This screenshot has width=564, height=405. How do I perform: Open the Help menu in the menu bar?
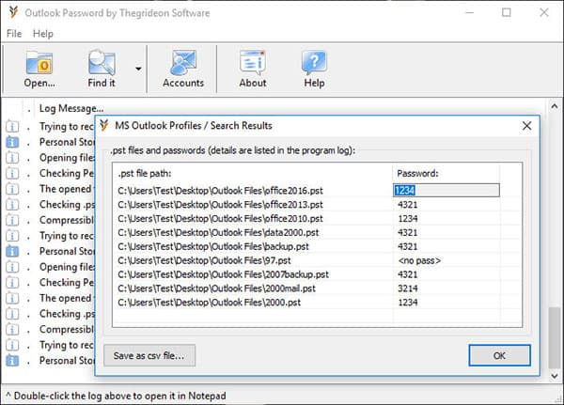click(x=43, y=34)
